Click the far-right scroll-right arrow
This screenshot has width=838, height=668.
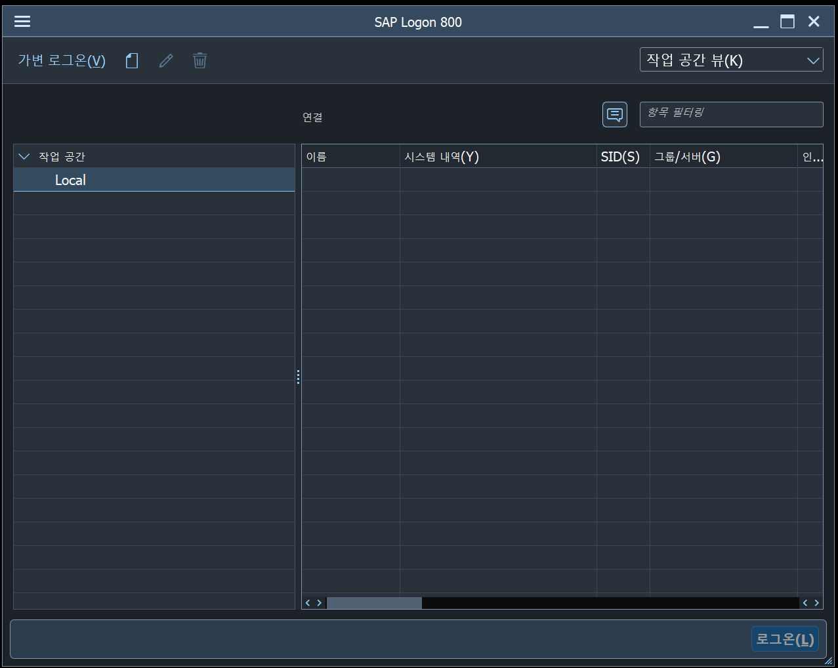tap(817, 603)
